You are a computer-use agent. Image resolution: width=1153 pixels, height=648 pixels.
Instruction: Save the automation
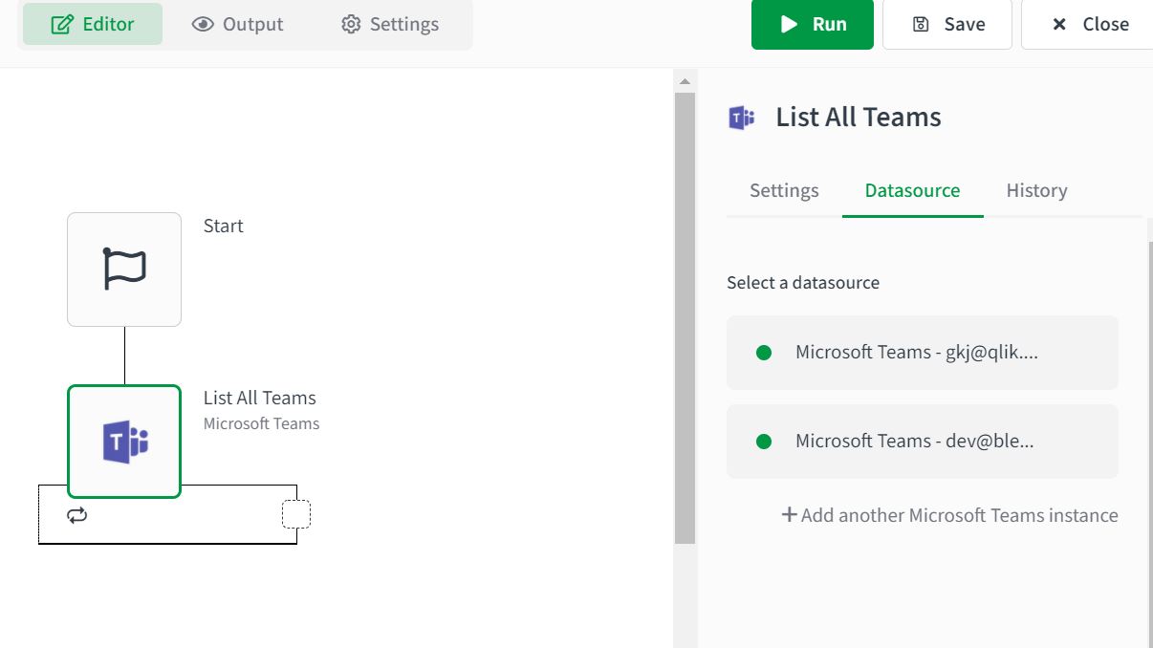(947, 24)
